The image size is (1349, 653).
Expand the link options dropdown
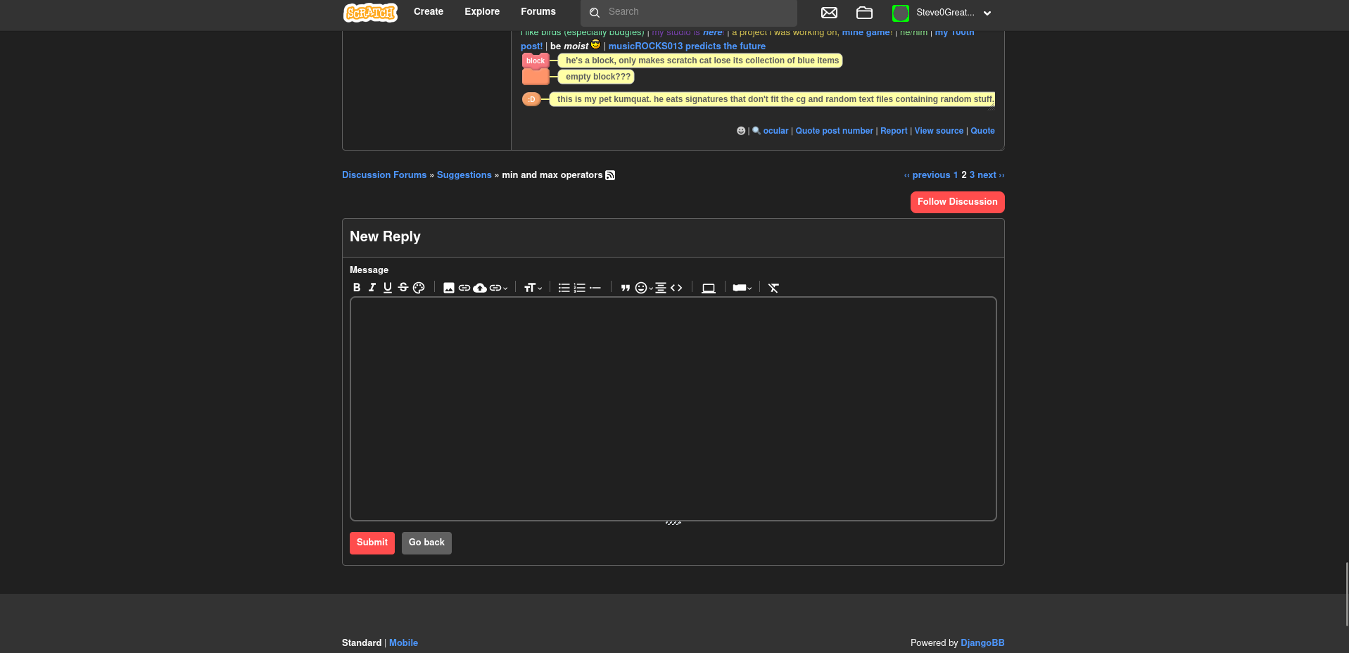[498, 288]
